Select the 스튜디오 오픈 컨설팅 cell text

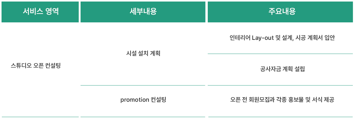[x=35, y=66]
